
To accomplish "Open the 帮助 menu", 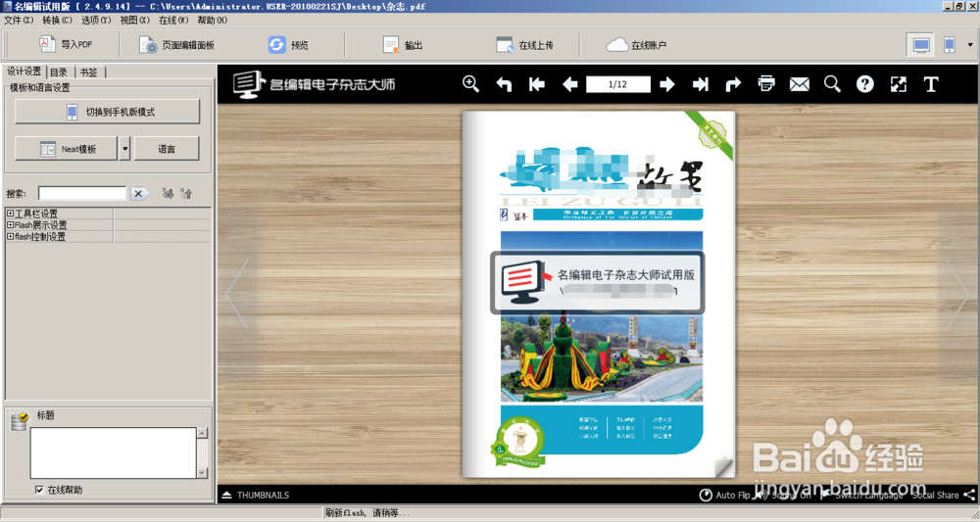I will tap(212, 20).
